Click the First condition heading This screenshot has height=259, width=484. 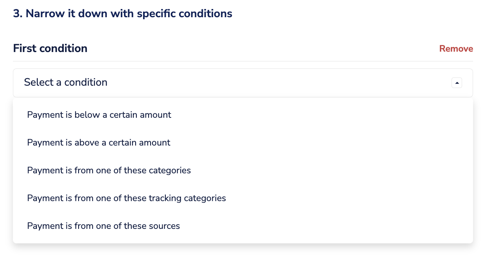click(x=50, y=48)
